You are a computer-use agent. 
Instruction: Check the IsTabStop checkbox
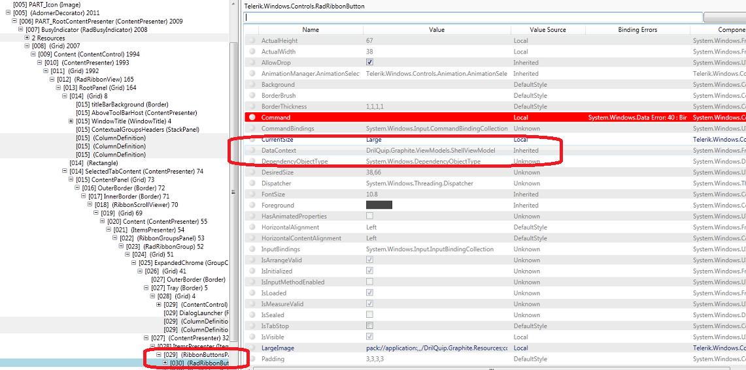369,326
